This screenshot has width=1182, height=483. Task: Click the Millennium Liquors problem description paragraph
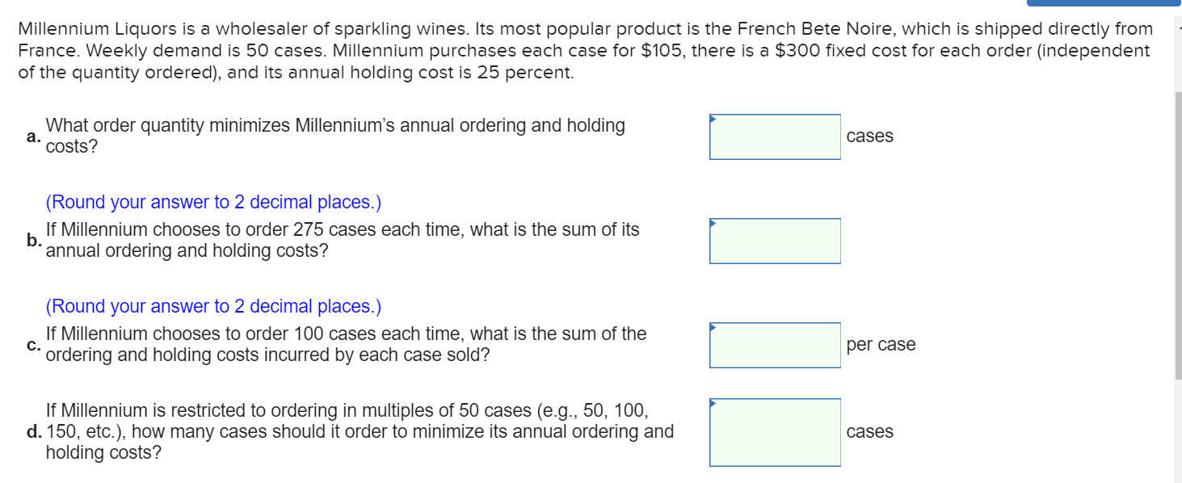tap(582, 50)
